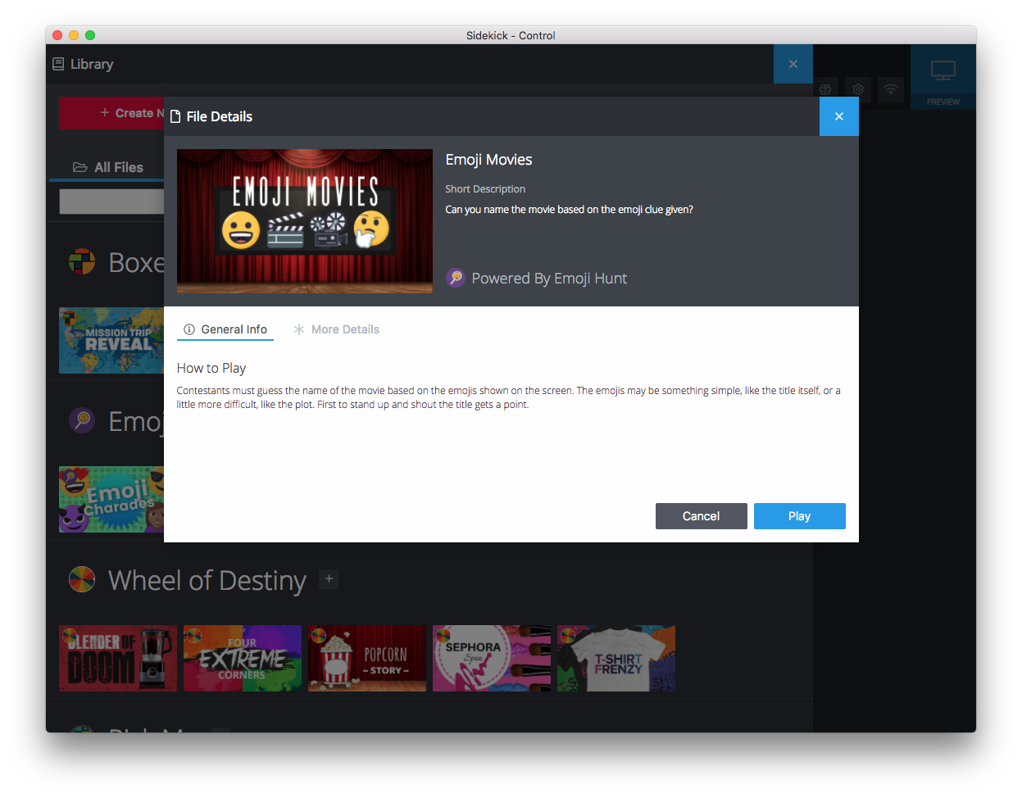The image size is (1022, 798).
Task: Open the Popcorn Story thumbnail
Action: (367, 659)
